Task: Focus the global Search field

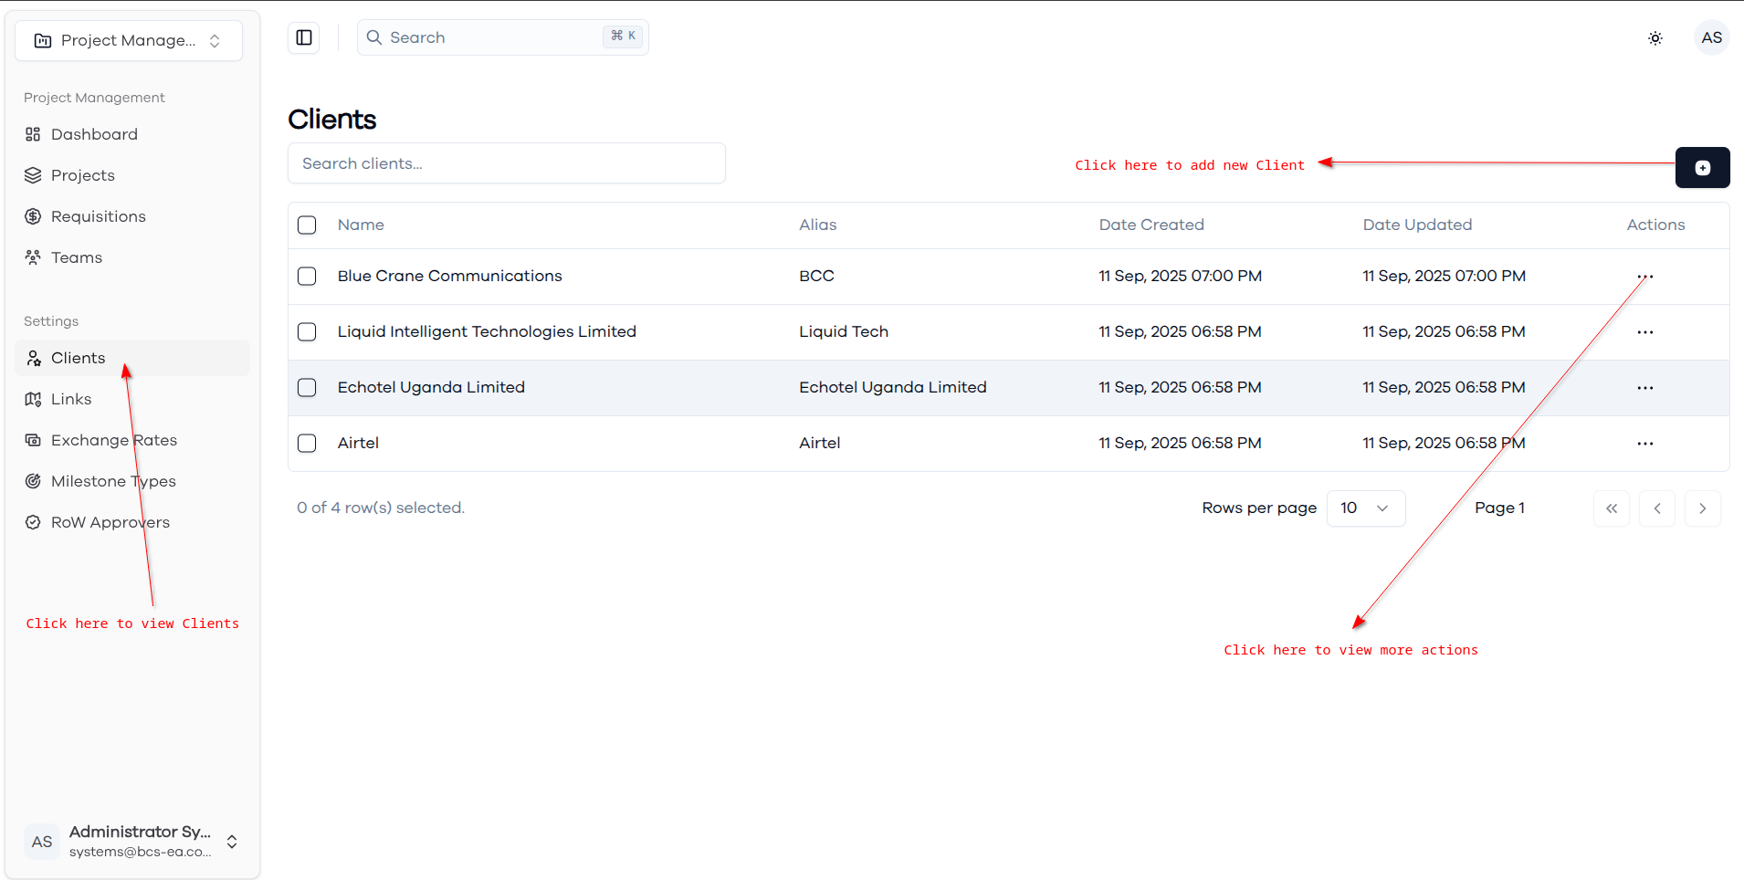Action: [x=503, y=37]
